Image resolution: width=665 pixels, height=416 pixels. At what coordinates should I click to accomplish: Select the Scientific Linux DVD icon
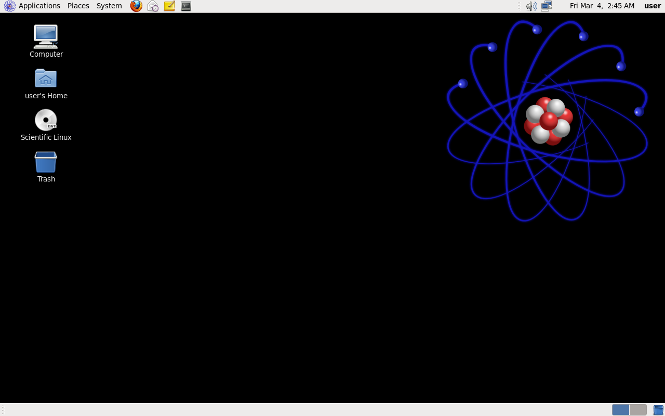[46, 120]
